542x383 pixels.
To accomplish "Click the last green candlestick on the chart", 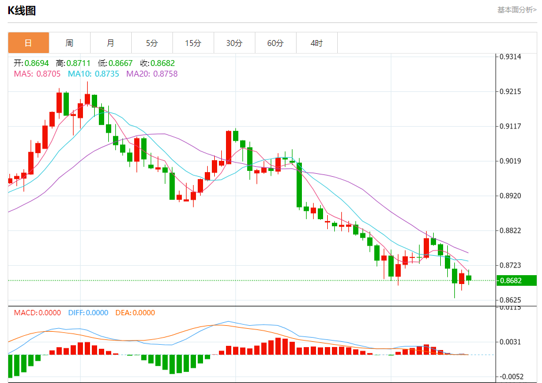I will click(468, 278).
